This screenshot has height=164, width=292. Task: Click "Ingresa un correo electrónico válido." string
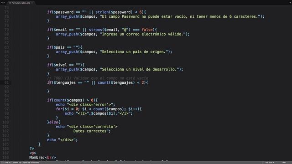(143, 34)
